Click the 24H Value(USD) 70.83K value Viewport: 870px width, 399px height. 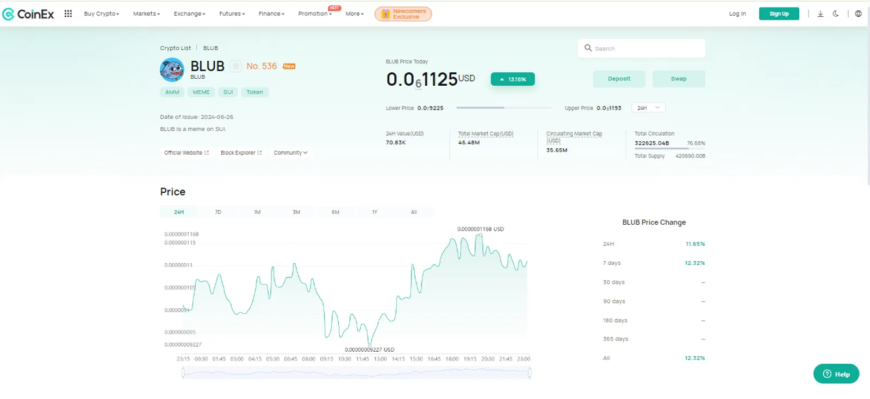(396, 143)
